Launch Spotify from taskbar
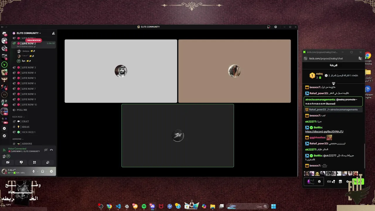This screenshot has width=375, height=211. tap(144, 206)
